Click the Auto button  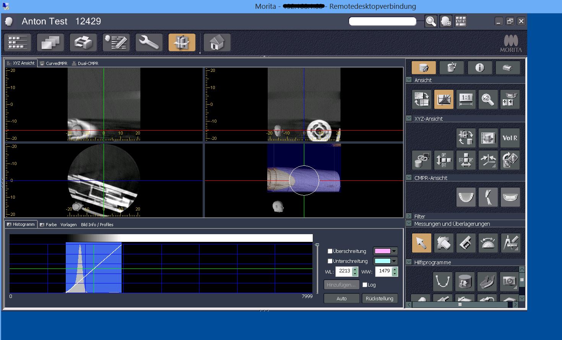coord(341,298)
